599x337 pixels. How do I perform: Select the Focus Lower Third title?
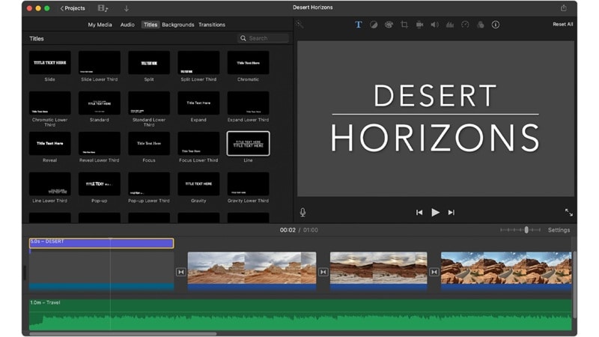tap(198, 144)
